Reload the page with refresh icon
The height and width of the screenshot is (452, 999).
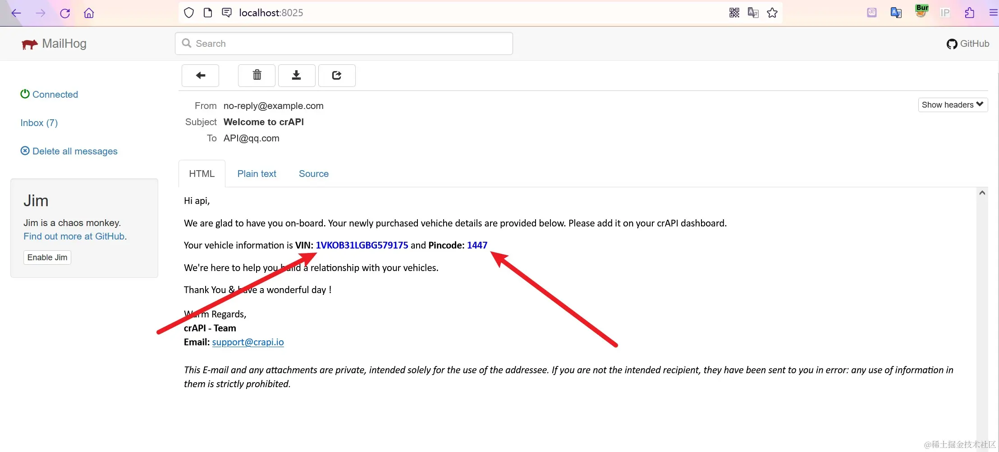65,13
